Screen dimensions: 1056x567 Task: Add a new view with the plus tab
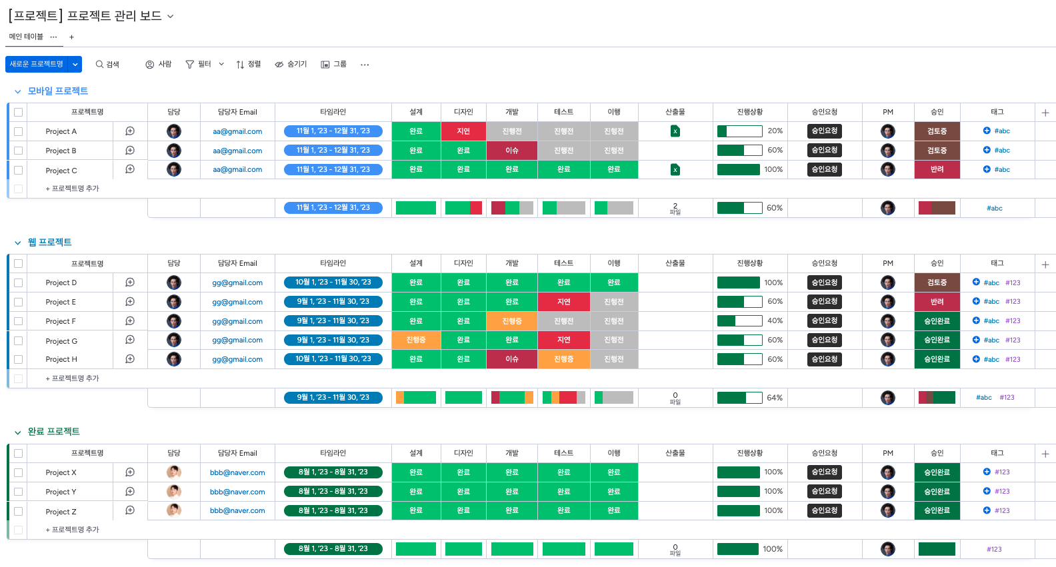(71, 37)
